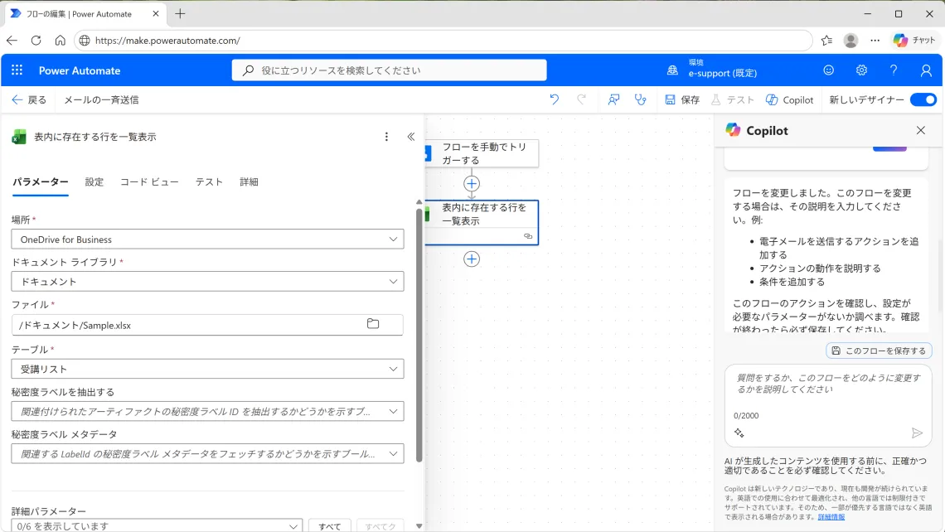
Task: Switch to the コード ビュー tab
Action: pyautogui.click(x=149, y=181)
